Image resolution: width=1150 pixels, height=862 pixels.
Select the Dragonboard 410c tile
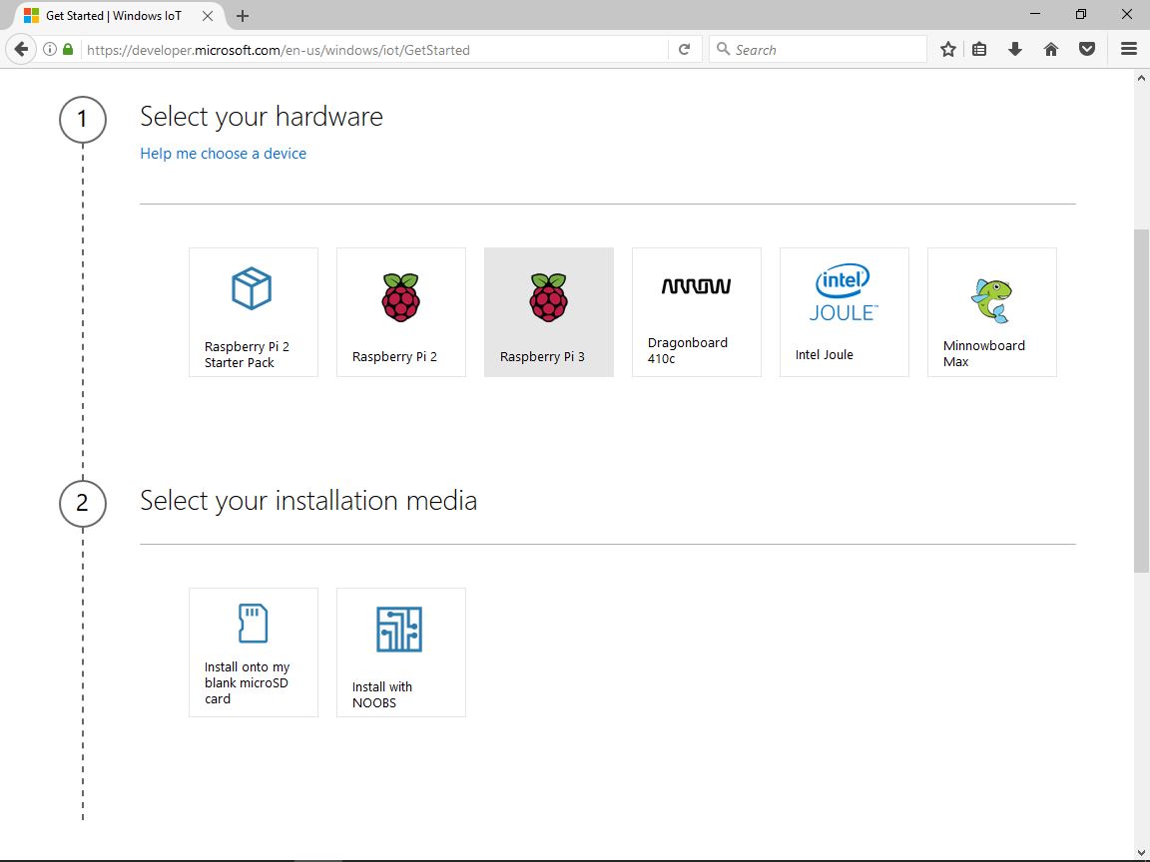(697, 312)
